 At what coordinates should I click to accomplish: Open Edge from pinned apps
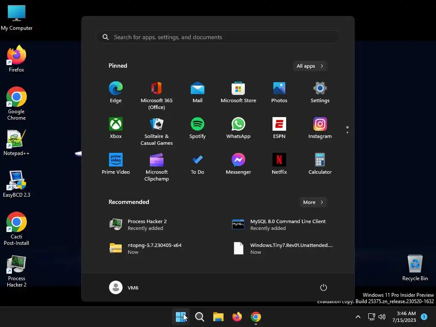click(116, 92)
